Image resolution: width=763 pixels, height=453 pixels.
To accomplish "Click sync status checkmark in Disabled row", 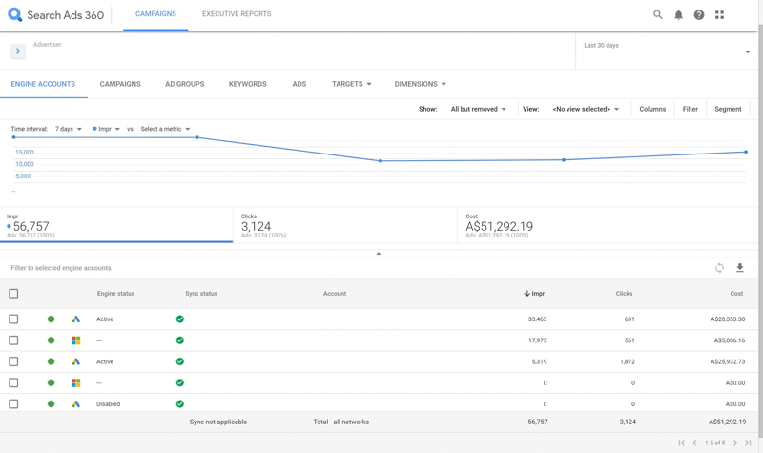I will point(180,403).
